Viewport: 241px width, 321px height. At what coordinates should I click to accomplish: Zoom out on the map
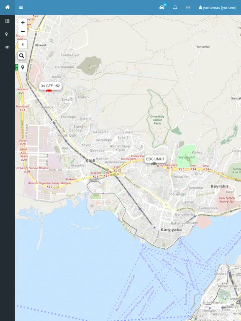23,31
